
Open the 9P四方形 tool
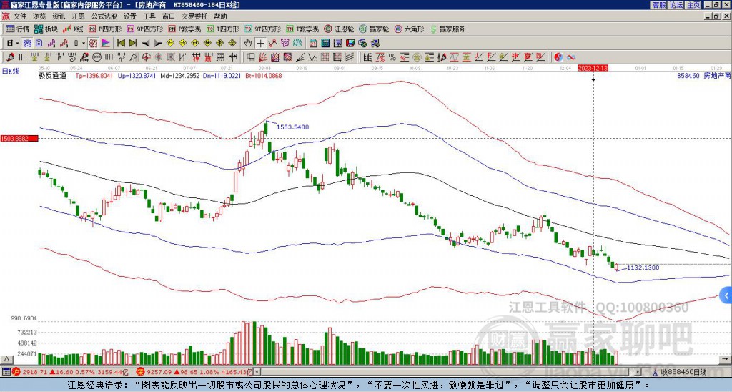(144, 29)
